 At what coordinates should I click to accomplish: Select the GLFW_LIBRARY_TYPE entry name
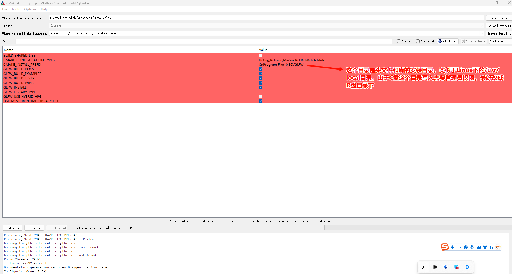[x=20, y=92]
